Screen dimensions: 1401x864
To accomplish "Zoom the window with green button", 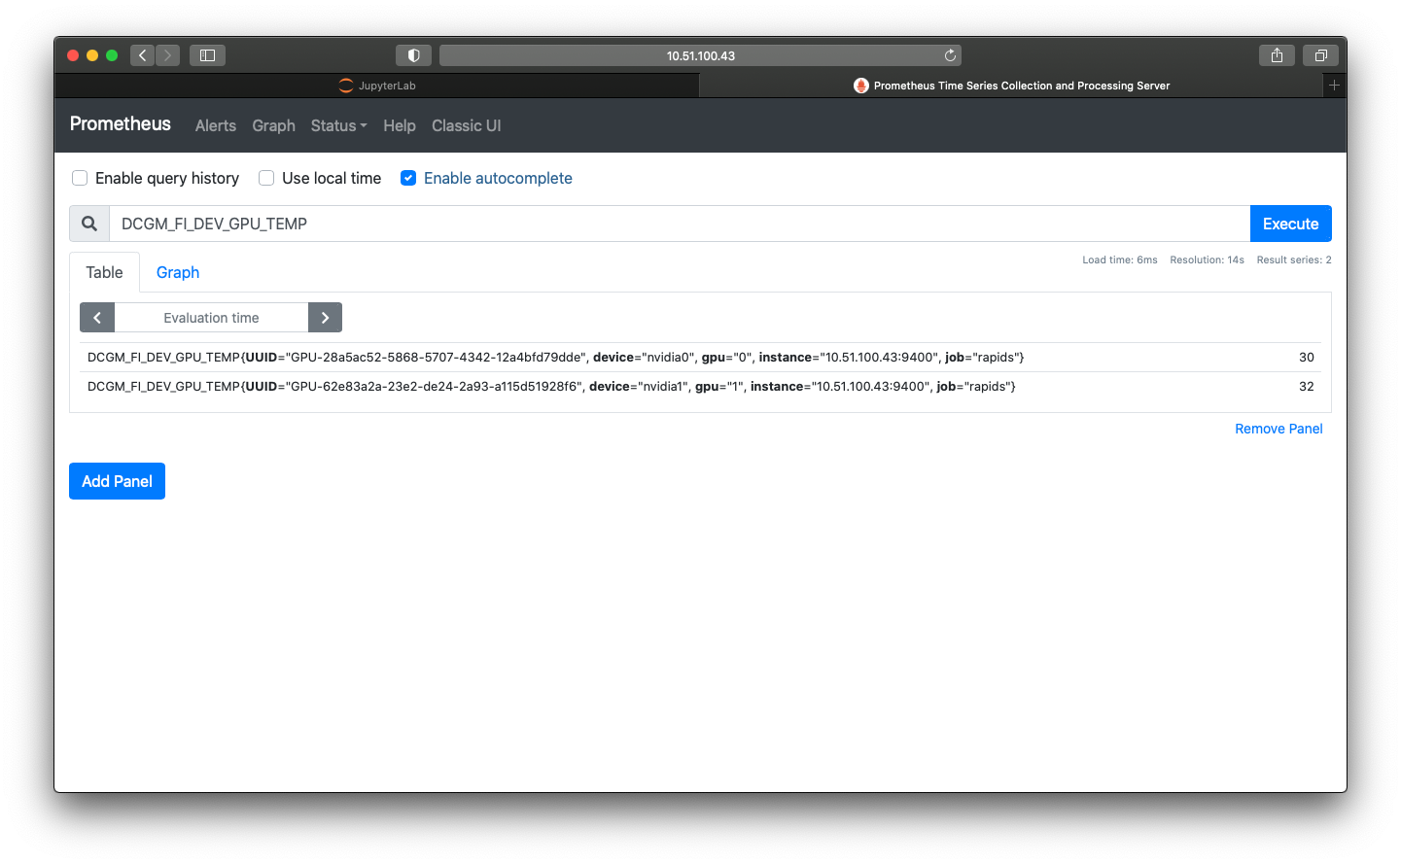I will coord(112,55).
